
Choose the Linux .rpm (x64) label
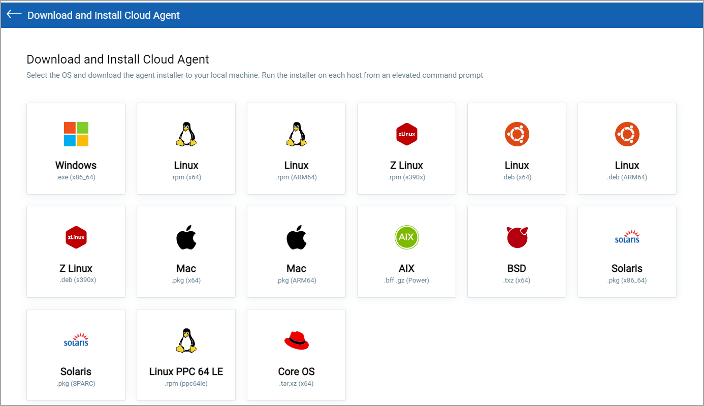coord(186,165)
